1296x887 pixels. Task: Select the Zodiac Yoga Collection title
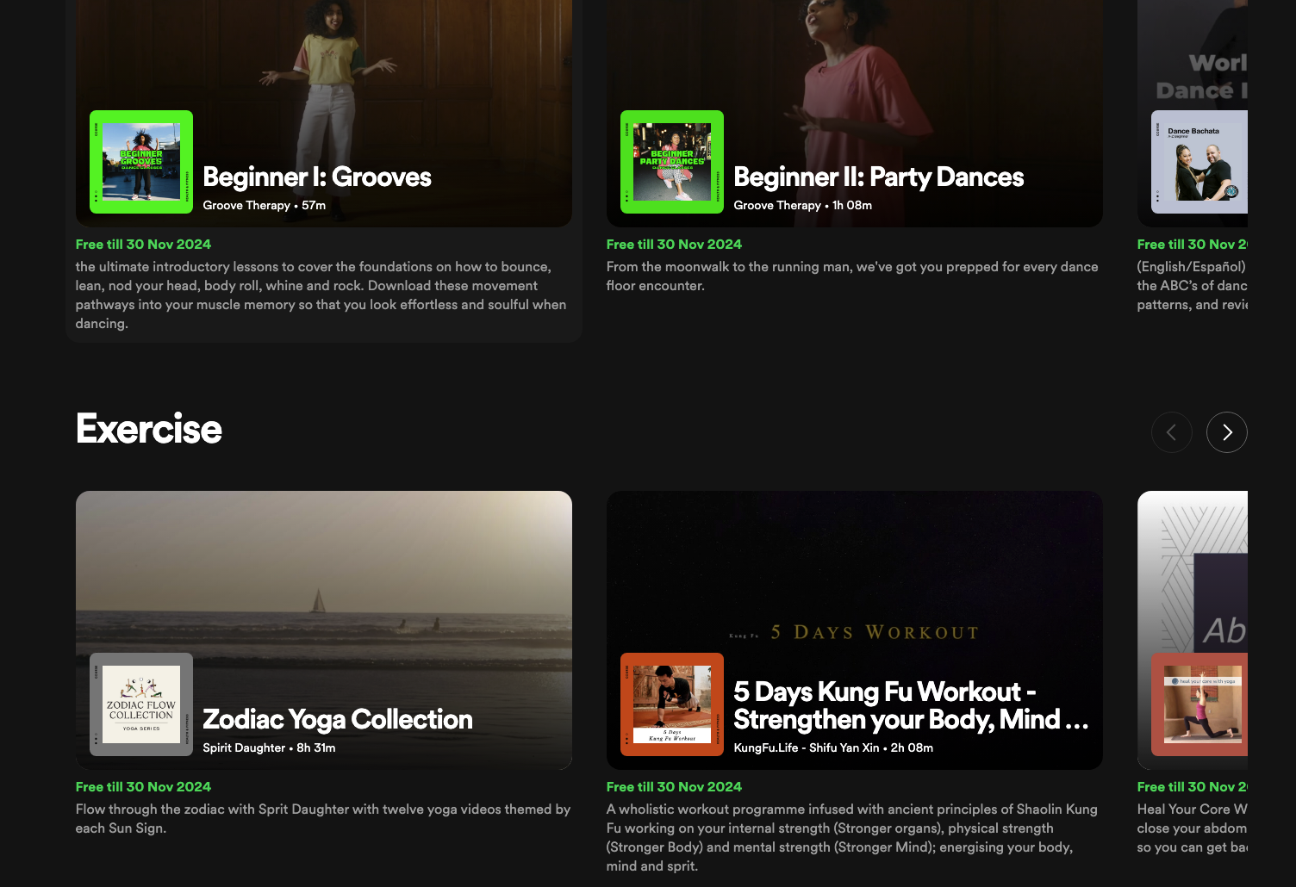click(338, 720)
